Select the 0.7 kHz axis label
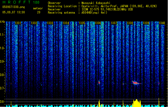168x107 pixels. pos(2,88)
